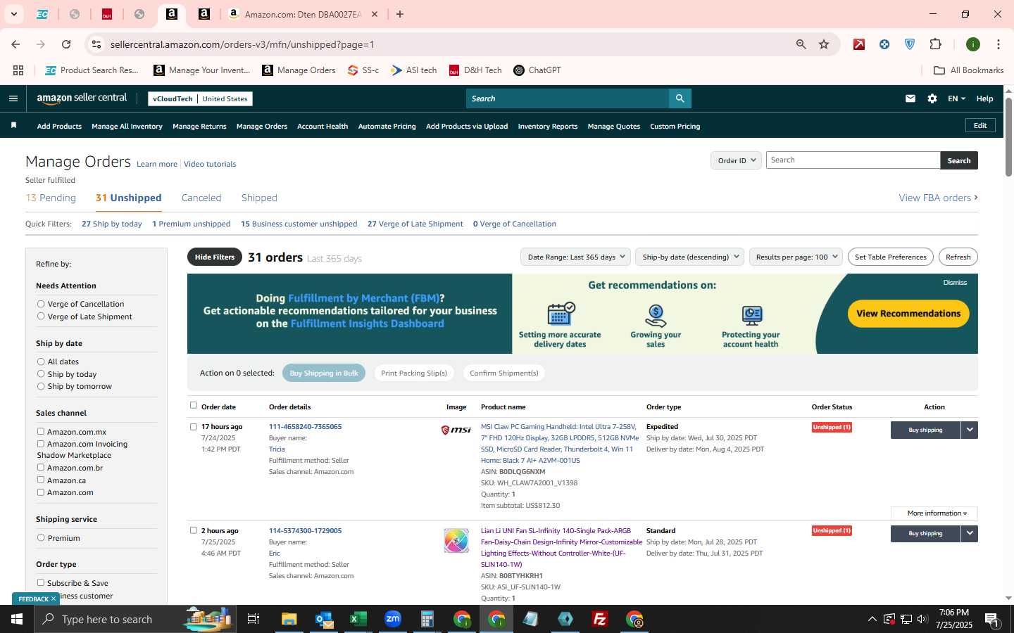Viewport: 1014px width, 633px height.
Task: Open the Ship-by date sort dropdown
Action: (x=689, y=257)
